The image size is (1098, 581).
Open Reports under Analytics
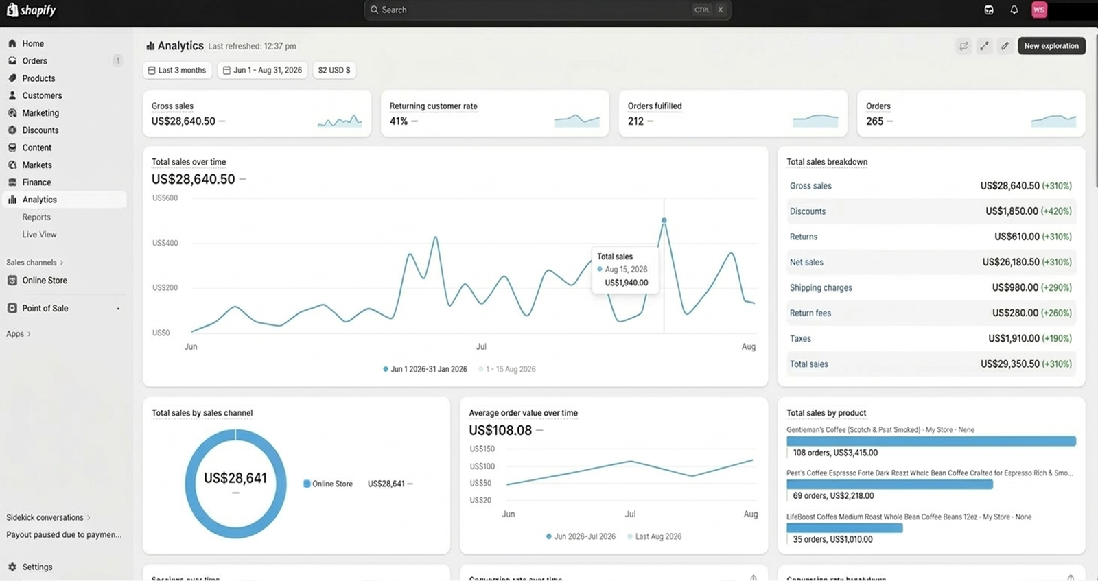click(36, 217)
